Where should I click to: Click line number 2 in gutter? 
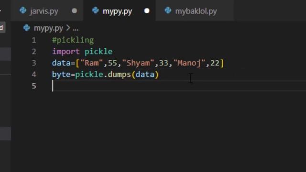[x=34, y=52]
